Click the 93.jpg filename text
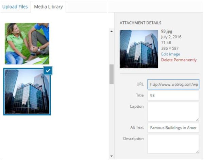The height and width of the screenshot is (160, 204). 167,31
